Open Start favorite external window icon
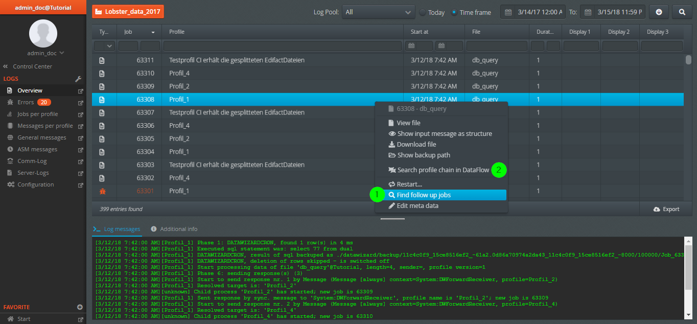 (80, 319)
